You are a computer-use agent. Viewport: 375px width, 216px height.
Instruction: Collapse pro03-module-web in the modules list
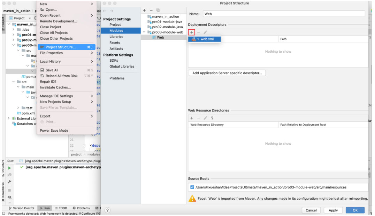(x=144, y=32)
